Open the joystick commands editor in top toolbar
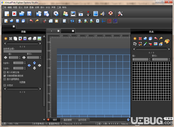Viewport: 174px width, 127px height. (x=88, y=14)
